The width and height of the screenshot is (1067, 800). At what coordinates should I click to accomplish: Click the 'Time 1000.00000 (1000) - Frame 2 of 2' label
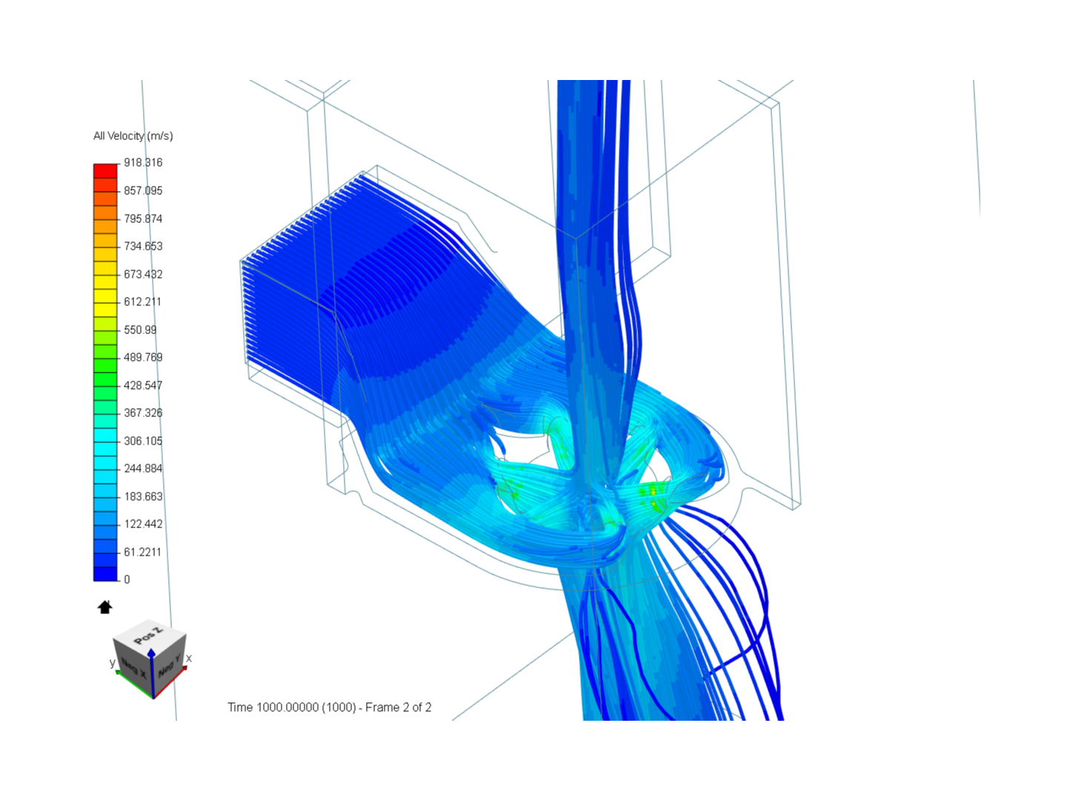click(x=329, y=707)
